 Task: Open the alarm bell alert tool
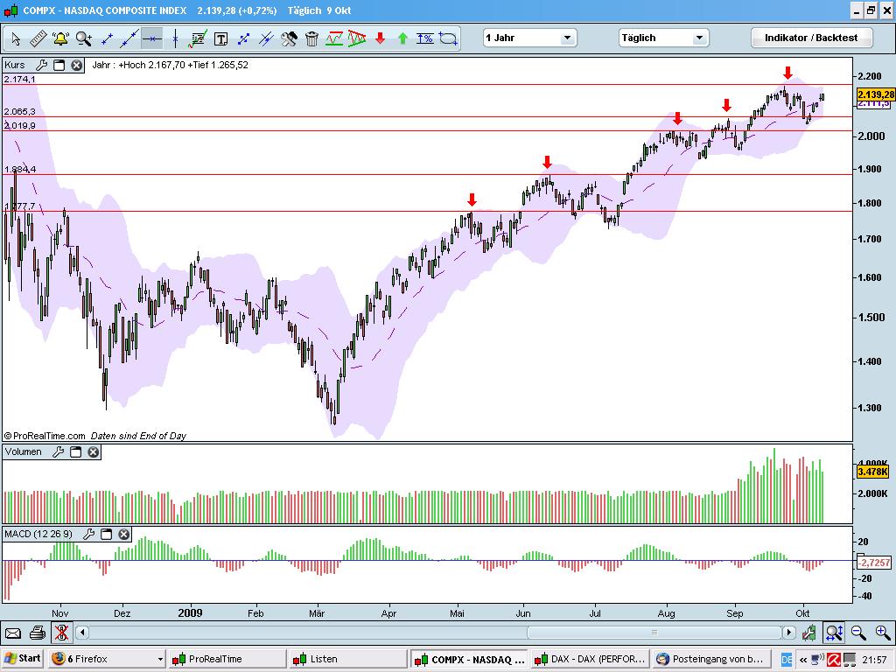[x=60, y=38]
